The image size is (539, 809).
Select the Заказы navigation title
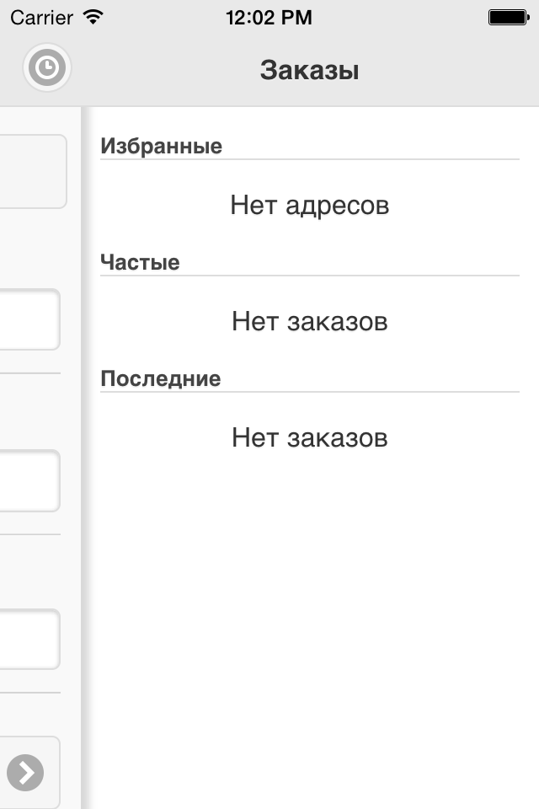[309, 70]
